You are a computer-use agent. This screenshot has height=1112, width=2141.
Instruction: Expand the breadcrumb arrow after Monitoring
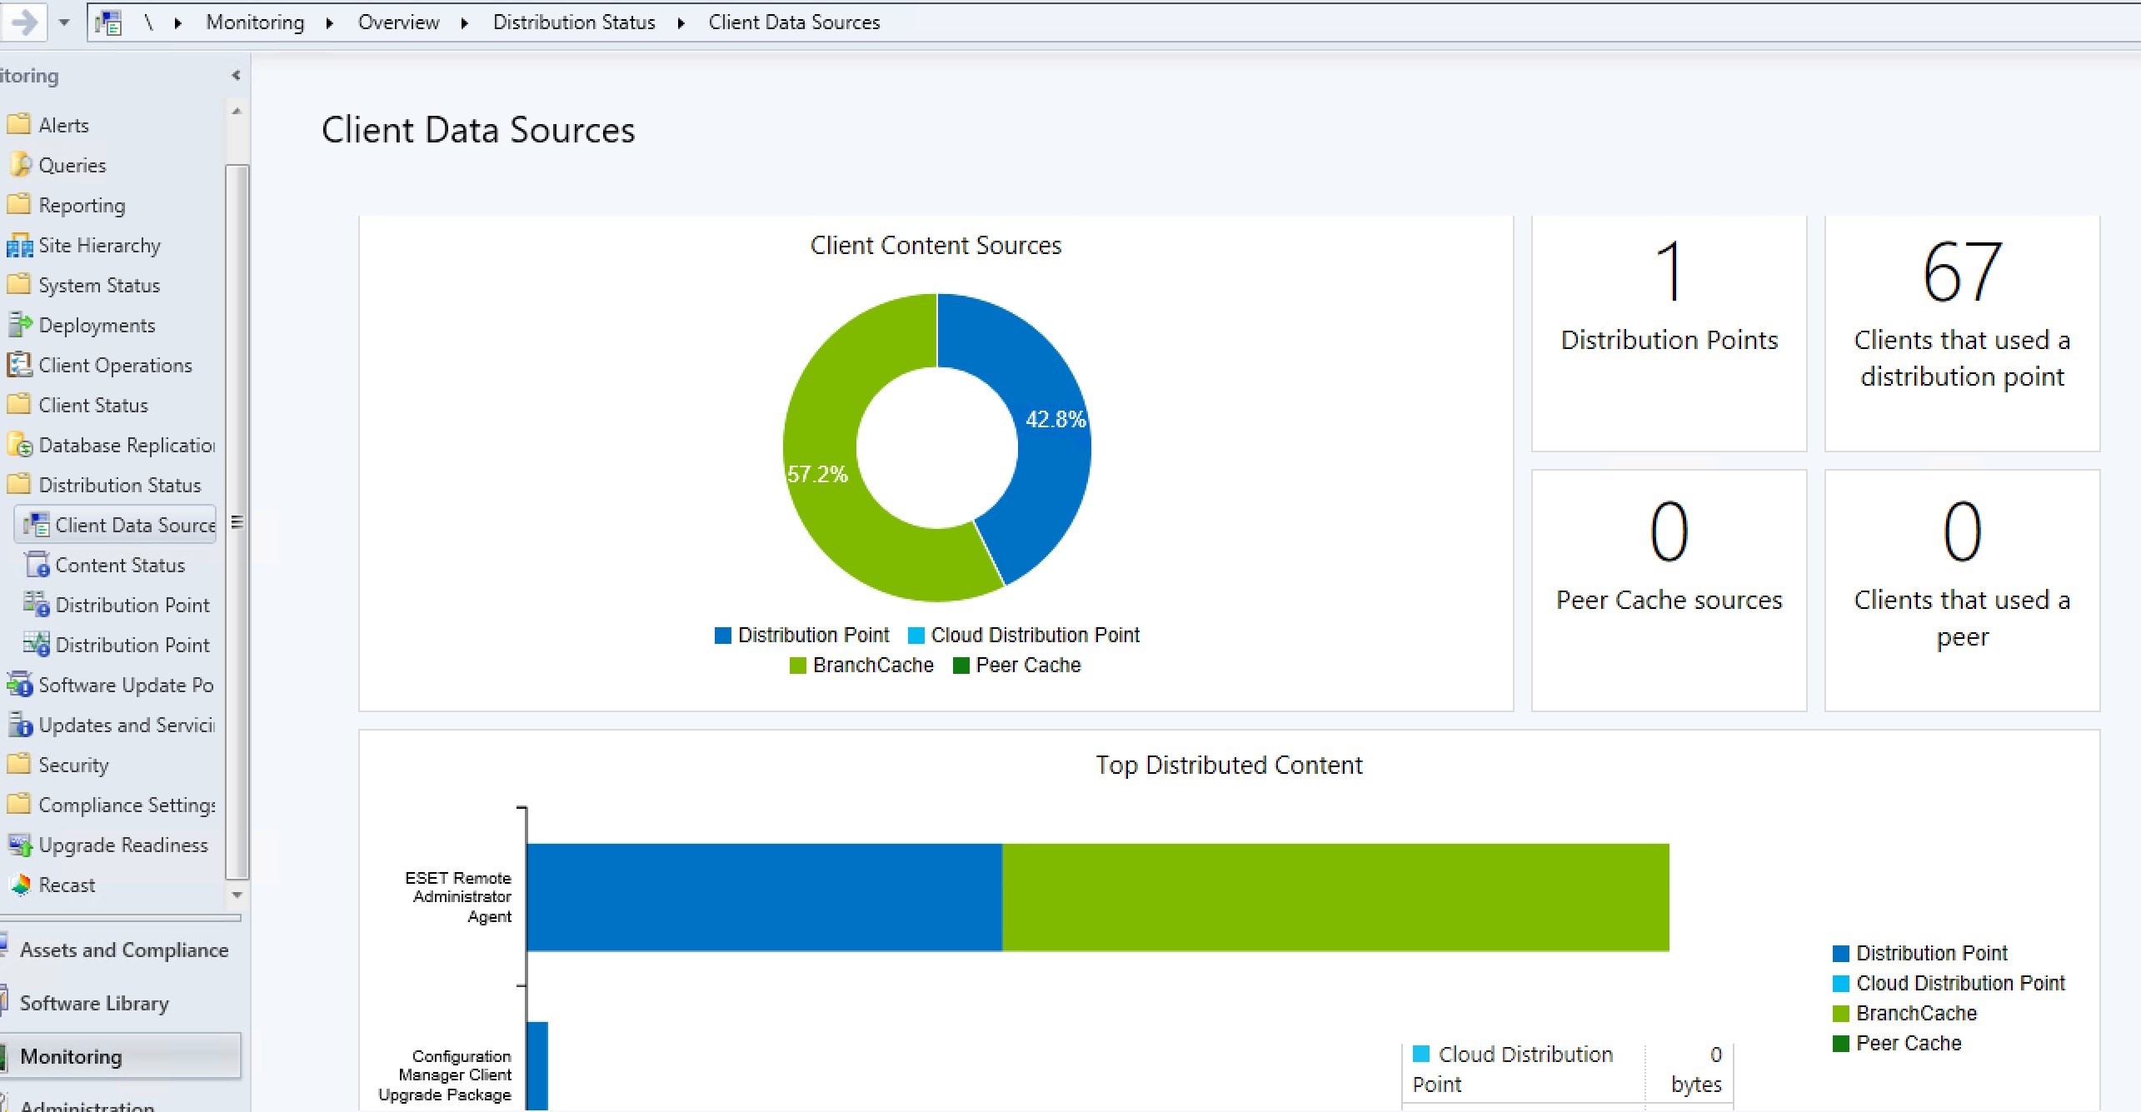click(x=330, y=22)
